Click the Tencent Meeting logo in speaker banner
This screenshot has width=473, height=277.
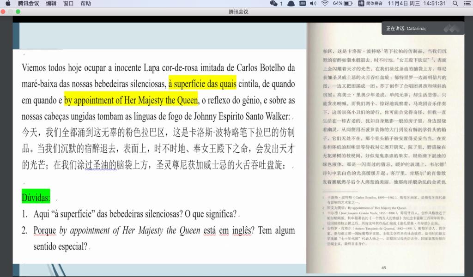coord(452,29)
